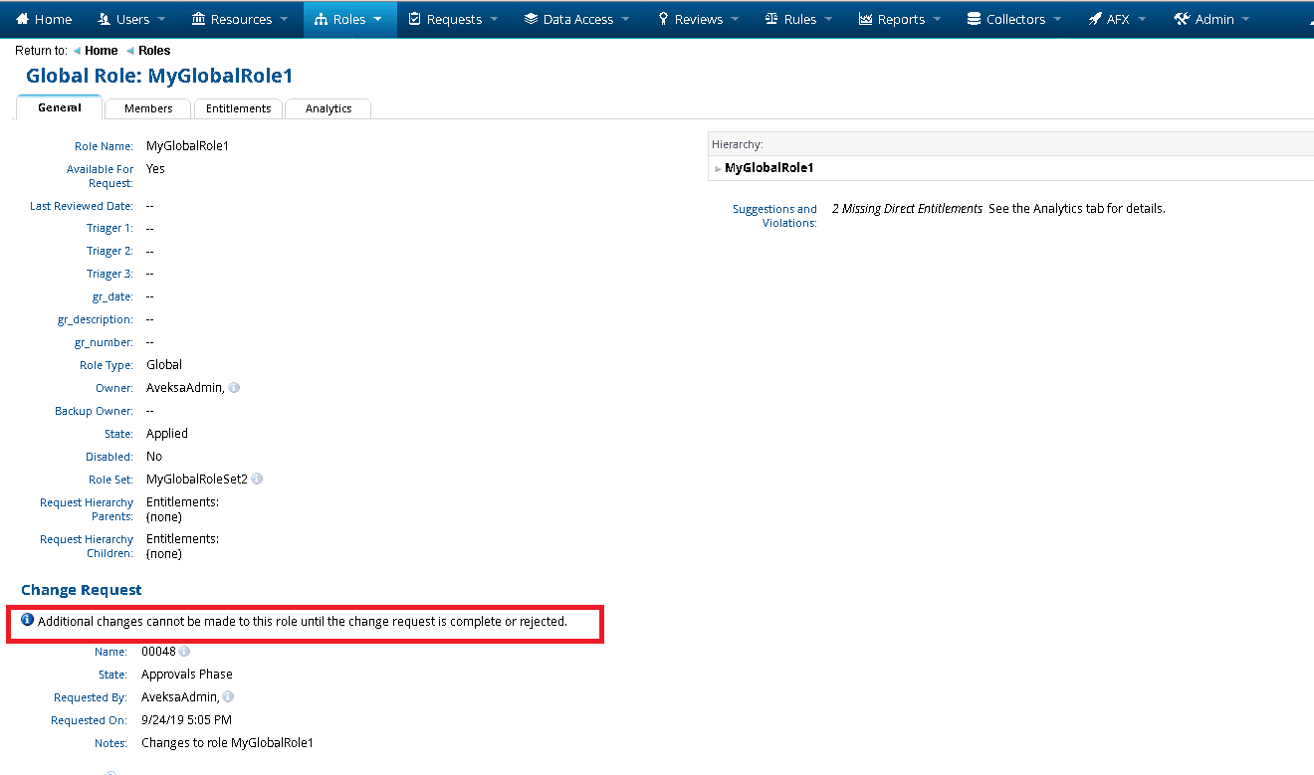The width and height of the screenshot is (1314, 775).
Task: Switch to the Entitlements tab
Action: (x=238, y=108)
